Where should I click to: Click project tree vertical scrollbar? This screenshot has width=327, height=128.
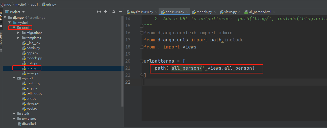122,61
